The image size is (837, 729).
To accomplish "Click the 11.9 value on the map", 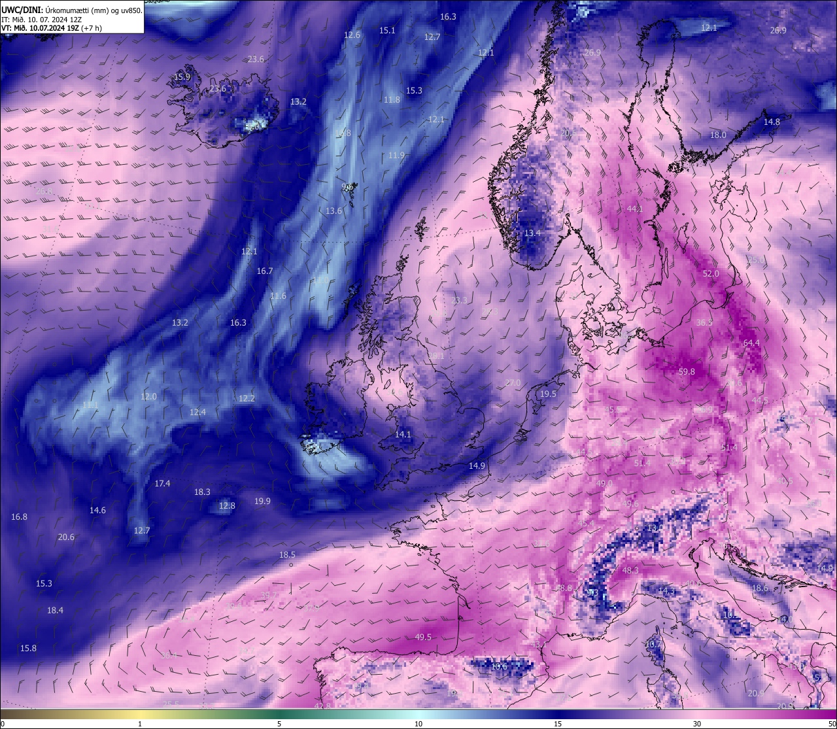I will point(396,155).
